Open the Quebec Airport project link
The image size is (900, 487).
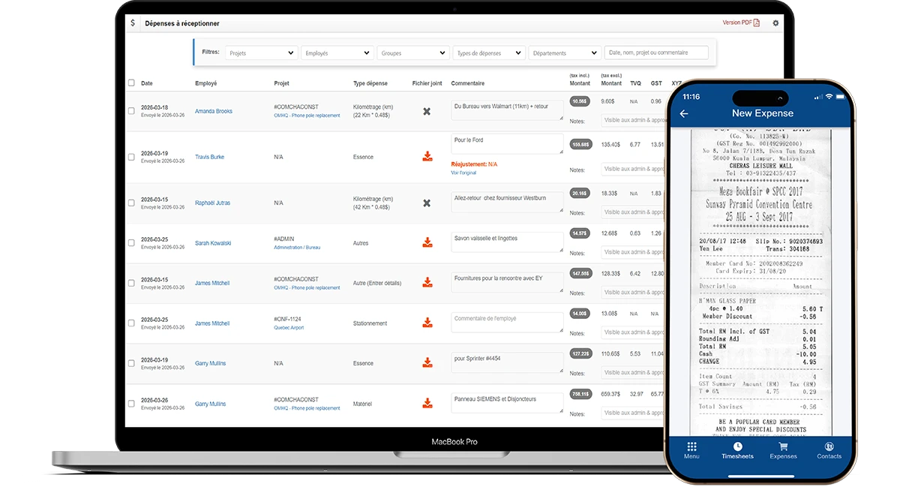tap(289, 327)
